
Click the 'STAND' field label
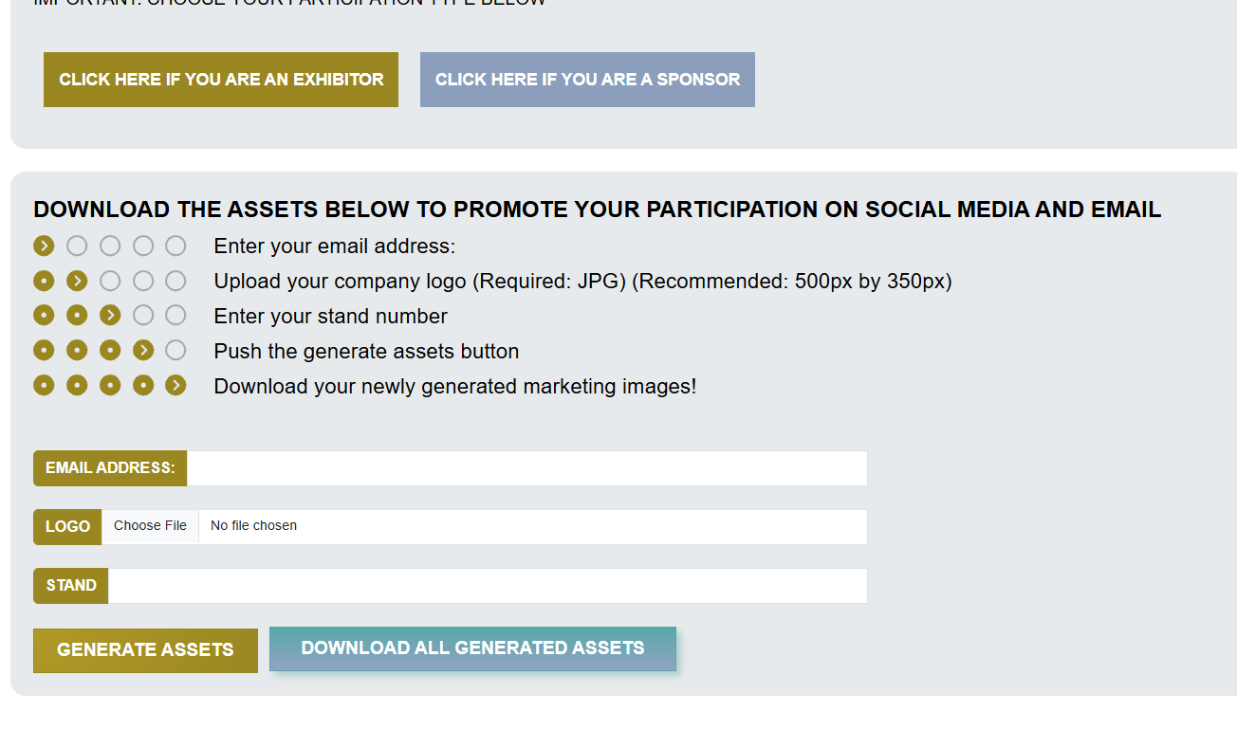pos(71,586)
